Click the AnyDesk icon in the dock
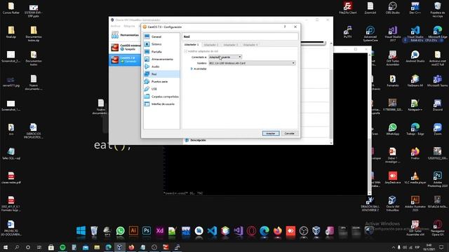The height and width of the screenshot is (252, 449). click(x=290, y=230)
